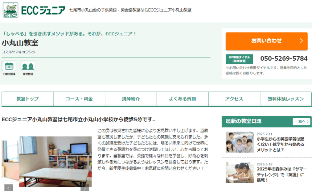Viewport: 312px width, 191px height.
Task: Open the 無料体験レッスン tab
Action: tap(286, 99)
